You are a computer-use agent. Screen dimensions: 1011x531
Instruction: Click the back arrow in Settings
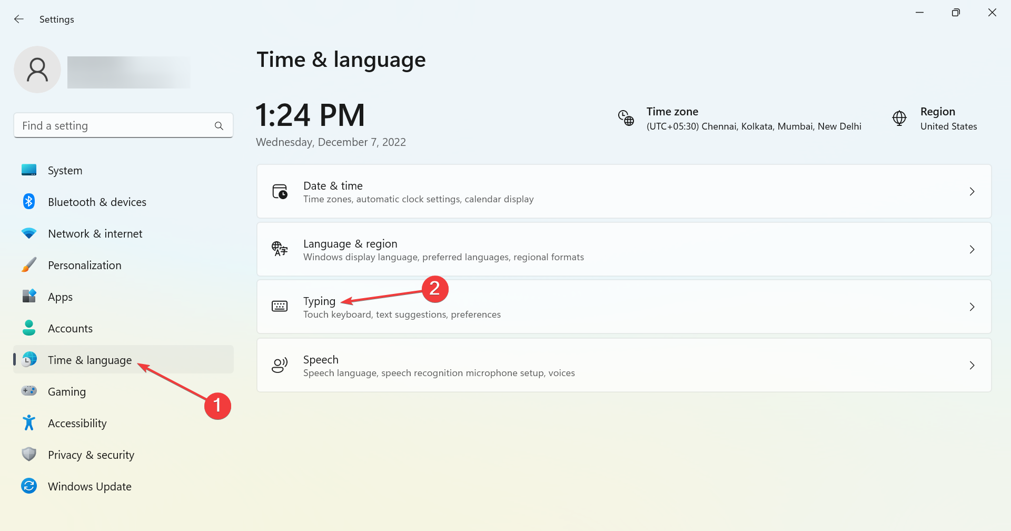19,19
